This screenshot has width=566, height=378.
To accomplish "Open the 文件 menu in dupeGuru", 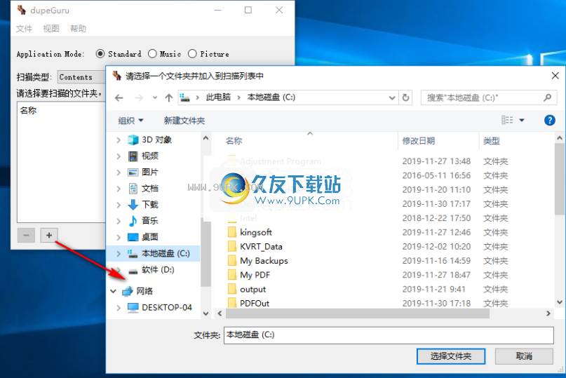I will pyautogui.click(x=24, y=29).
